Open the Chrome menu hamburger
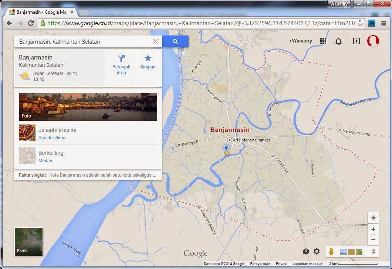This screenshot has width=392, height=269. 384,23
